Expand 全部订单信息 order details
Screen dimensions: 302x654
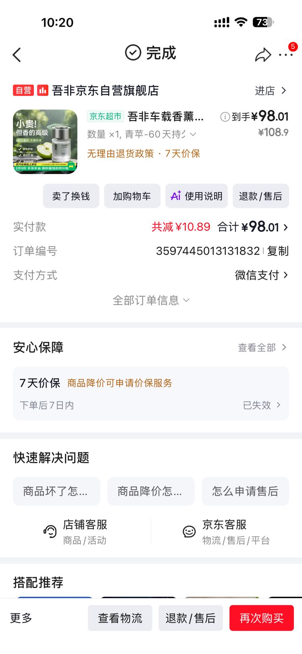(151, 300)
